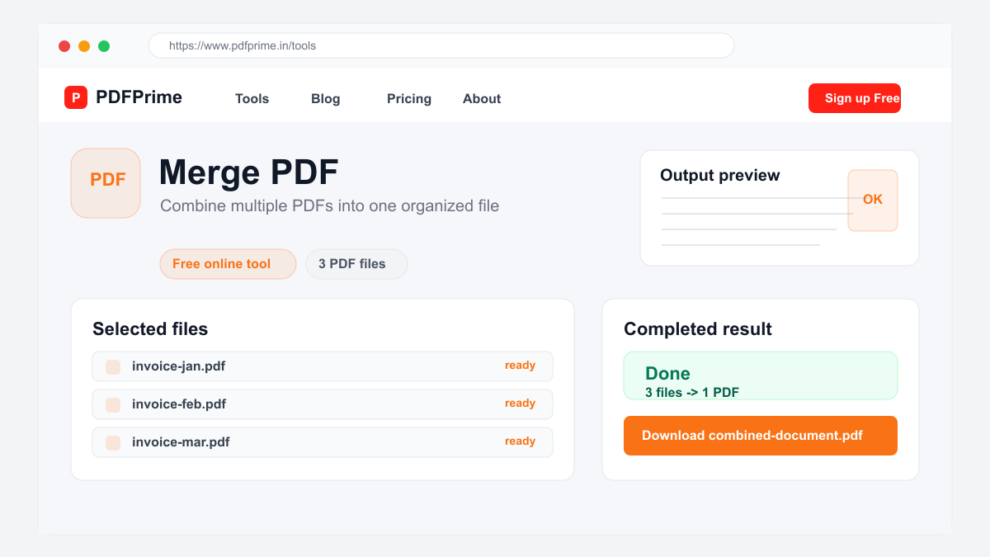Viewport: 990px width, 557px height.
Task: Click the Merge PDF heading
Action: click(x=248, y=172)
